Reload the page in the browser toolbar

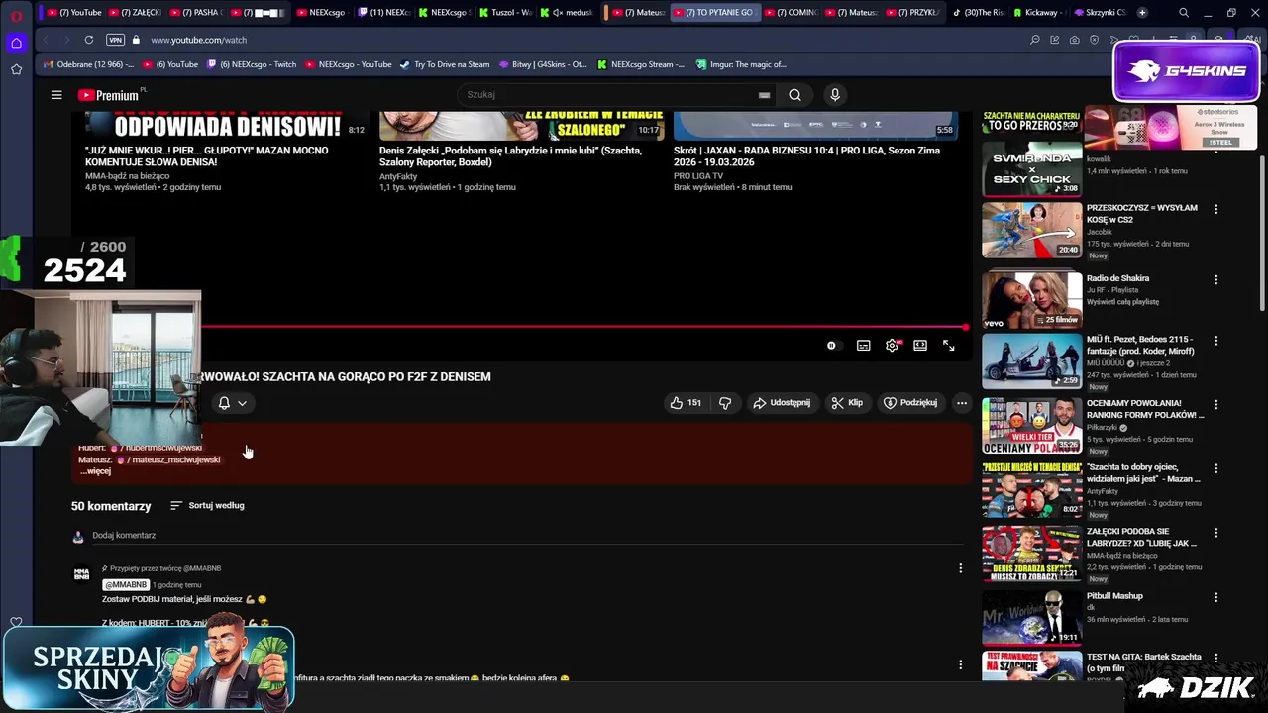89,40
